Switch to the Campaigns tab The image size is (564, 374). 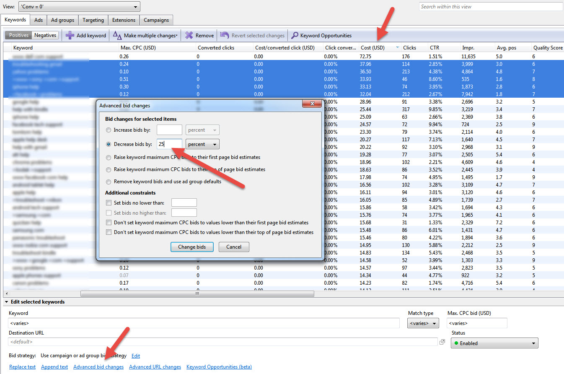(156, 20)
